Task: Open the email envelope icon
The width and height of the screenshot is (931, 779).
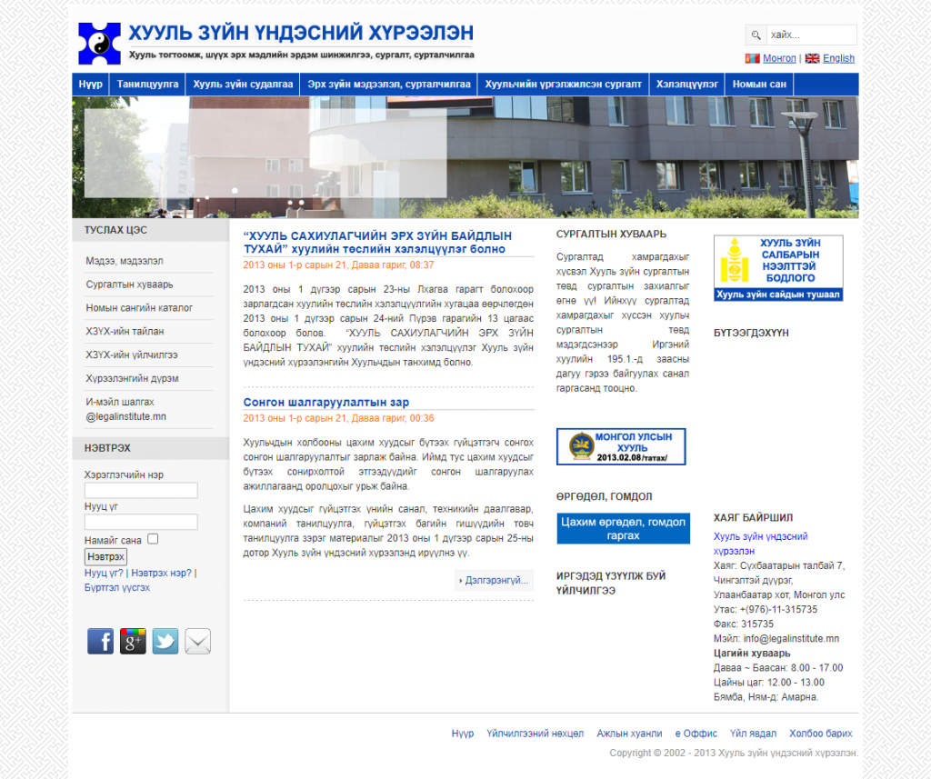Action: [197, 641]
